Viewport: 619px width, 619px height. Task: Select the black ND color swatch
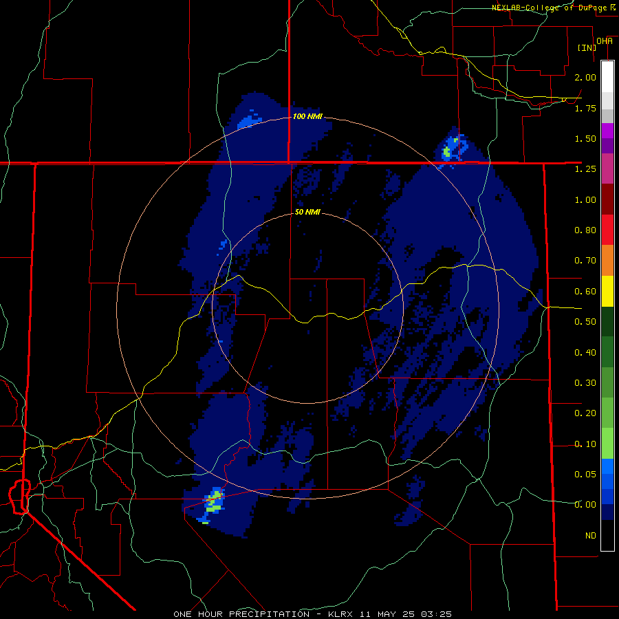(x=607, y=535)
